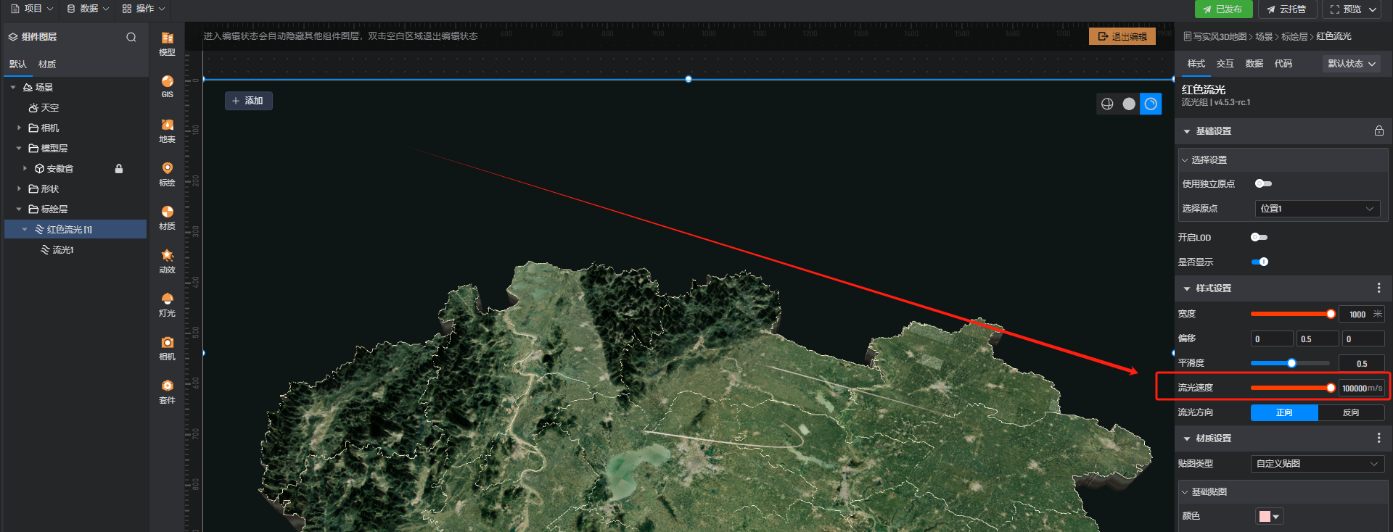Open the 贴图类型 自定义贴图 dropdown
Image resolution: width=1393 pixels, height=532 pixels.
[1318, 464]
